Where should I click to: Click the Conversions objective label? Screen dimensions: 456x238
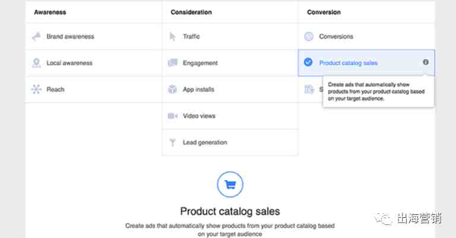(x=335, y=37)
